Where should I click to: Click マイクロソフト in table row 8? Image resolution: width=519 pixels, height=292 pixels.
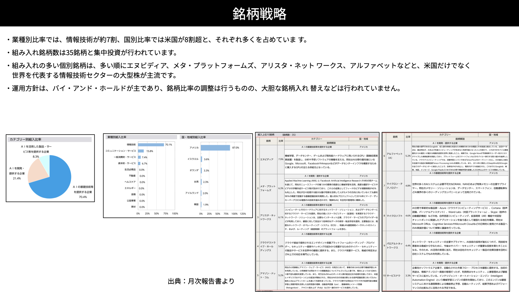click(x=394, y=216)
